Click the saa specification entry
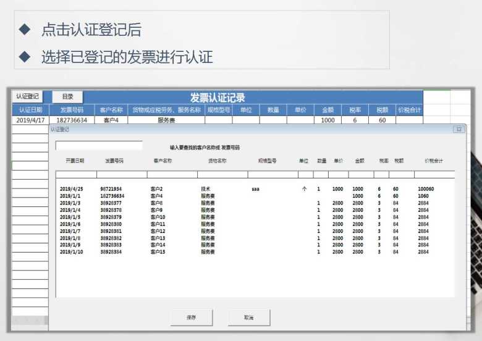 pyautogui.click(x=255, y=189)
